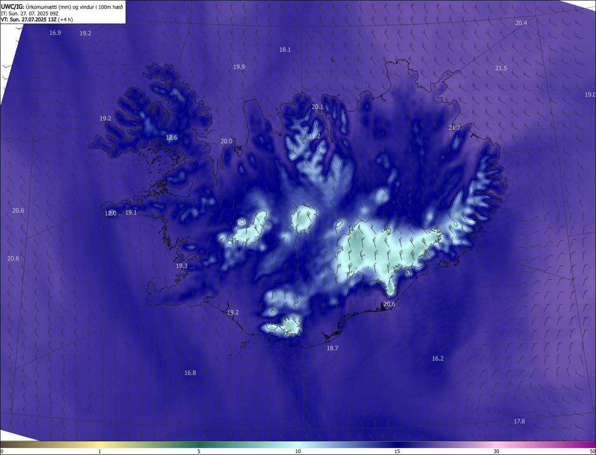596x455 pixels.
Task: Click the colour scale tick label 0
Action: tap(2, 451)
